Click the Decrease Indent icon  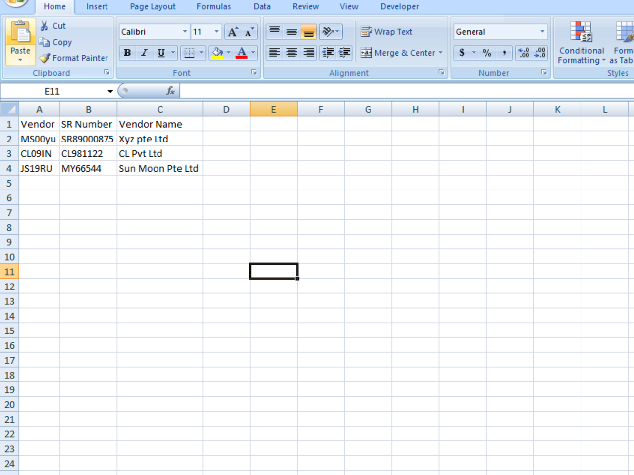click(327, 53)
